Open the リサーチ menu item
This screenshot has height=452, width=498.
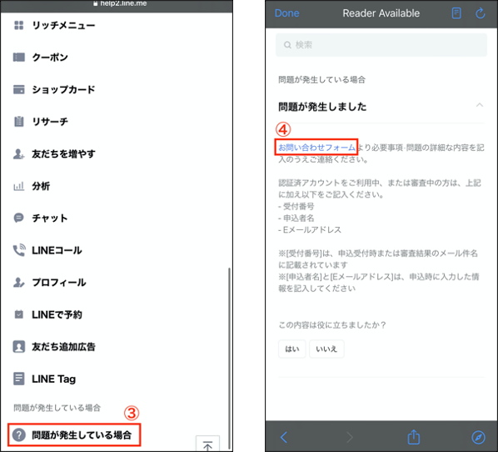(x=50, y=122)
